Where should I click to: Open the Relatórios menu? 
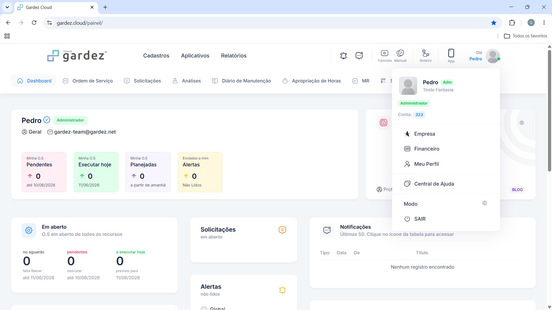pyautogui.click(x=234, y=55)
